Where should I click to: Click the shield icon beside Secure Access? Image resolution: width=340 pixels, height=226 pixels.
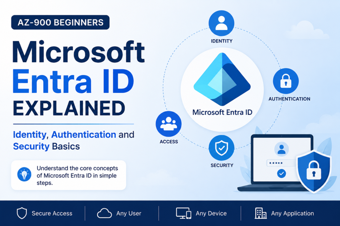(x=22, y=213)
